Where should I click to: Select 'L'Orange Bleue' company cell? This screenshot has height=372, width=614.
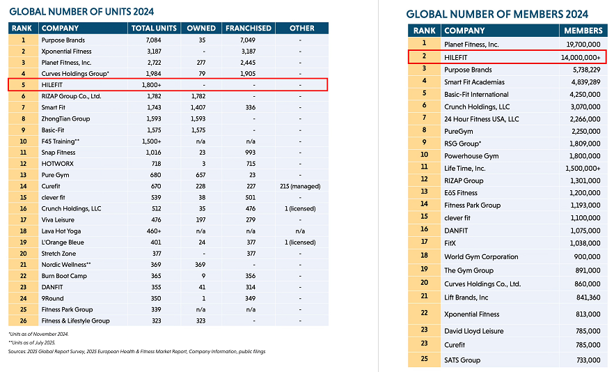pos(63,242)
